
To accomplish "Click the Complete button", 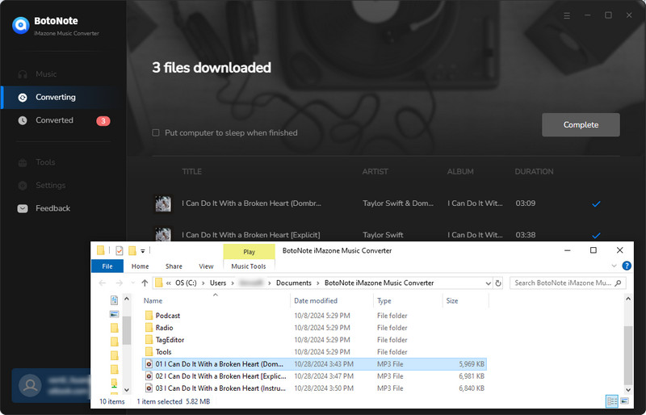I will coord(581,125).
